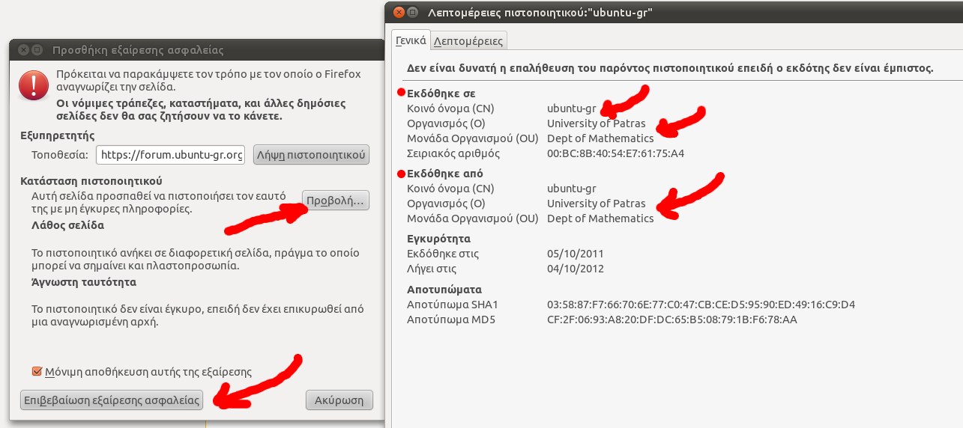Click the certificate details window title bar
The height and width of the screenshot is (428, 963).
click(x=674, y=12)
